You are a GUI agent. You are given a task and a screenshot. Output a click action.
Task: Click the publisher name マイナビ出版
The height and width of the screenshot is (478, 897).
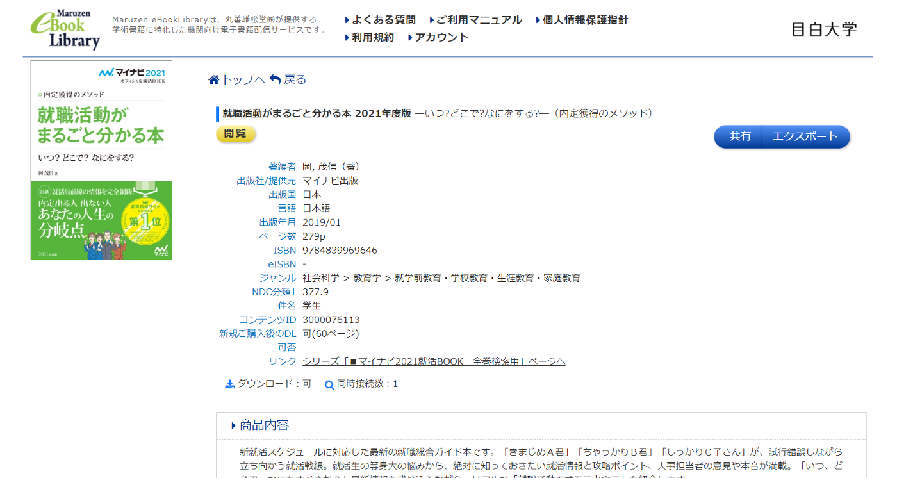331,181
